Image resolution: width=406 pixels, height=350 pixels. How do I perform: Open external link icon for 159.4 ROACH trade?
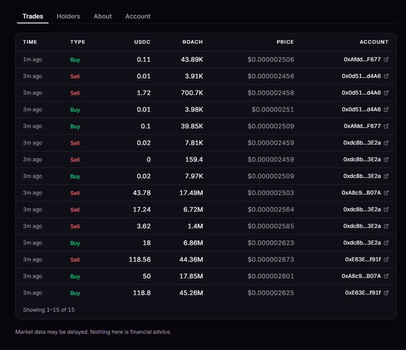coord(386,159)
